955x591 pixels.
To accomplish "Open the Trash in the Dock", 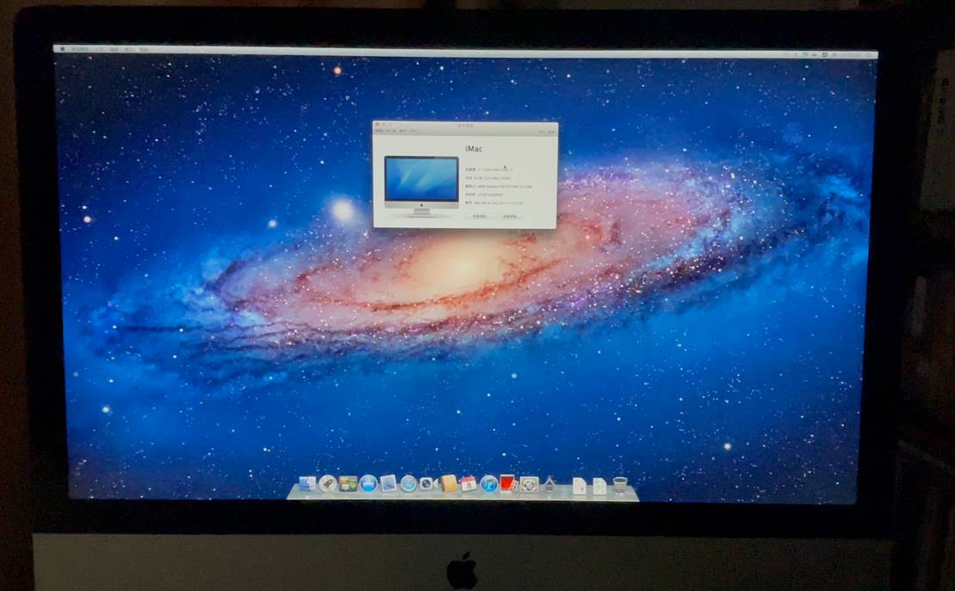I will [620, 485].
